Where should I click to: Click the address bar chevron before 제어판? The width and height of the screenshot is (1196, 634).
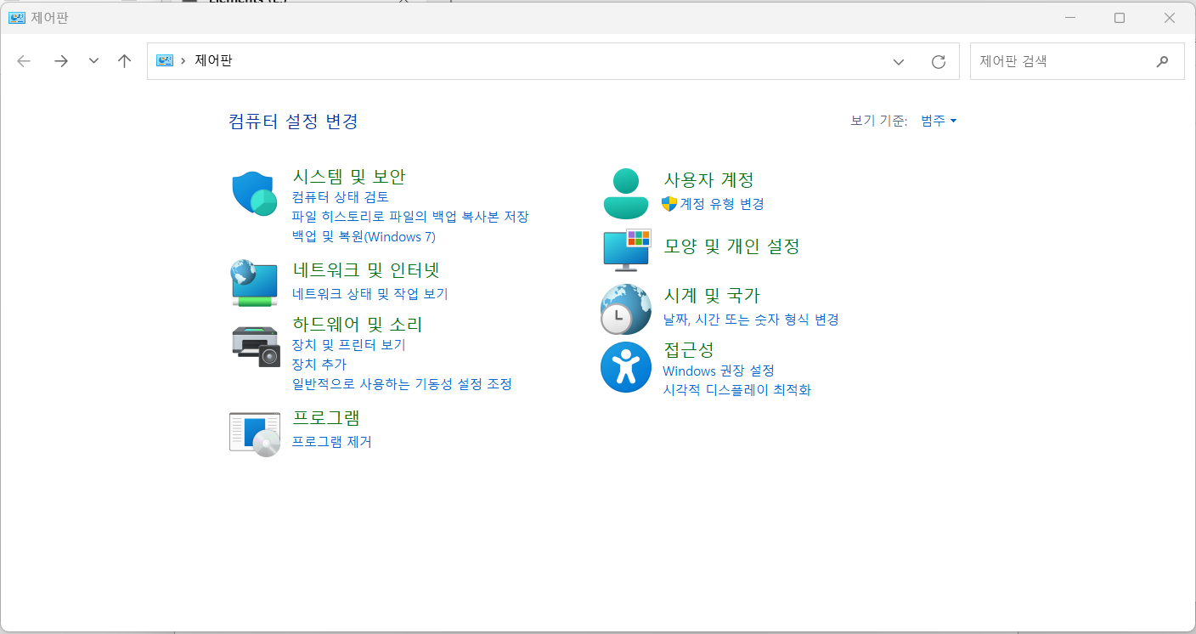[183, 61]
